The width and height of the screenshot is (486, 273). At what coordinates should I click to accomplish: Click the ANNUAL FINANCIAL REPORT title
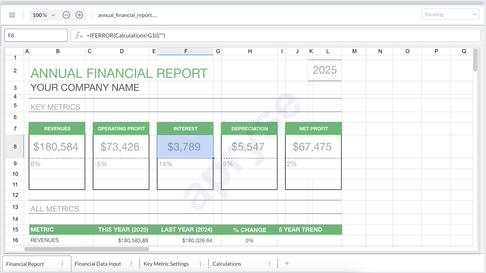[119, 73]
